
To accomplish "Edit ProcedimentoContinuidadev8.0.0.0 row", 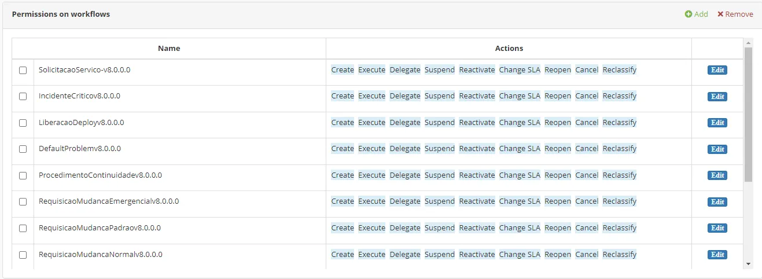I will click(717, 175).
